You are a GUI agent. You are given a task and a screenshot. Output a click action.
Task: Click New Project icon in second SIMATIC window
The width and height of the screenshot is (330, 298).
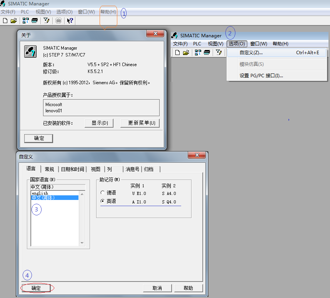point(177,52)
